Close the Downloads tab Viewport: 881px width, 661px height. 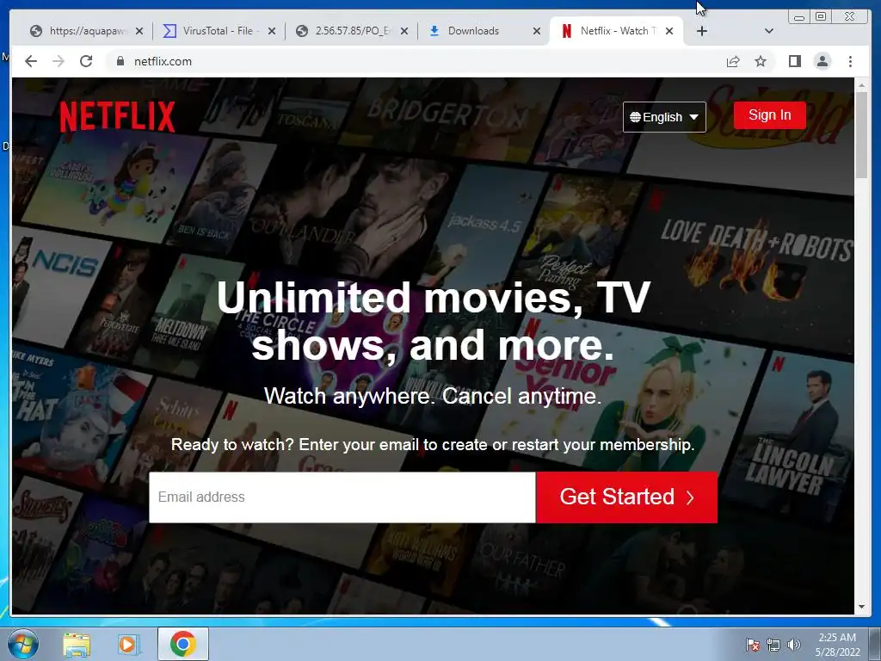(537, 31)
